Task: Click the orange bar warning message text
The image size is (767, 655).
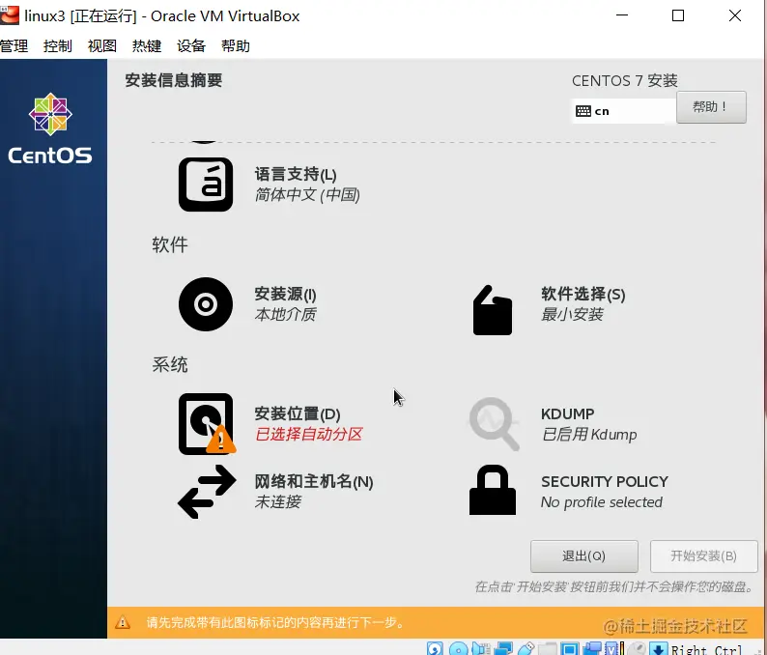Action: tap(275, 623)
